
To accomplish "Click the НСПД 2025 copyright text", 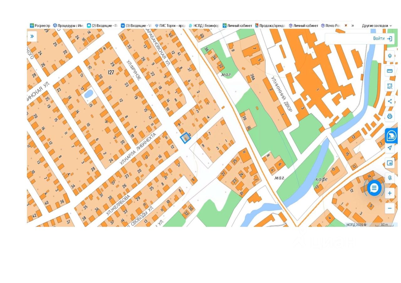I will click(357, 225).
